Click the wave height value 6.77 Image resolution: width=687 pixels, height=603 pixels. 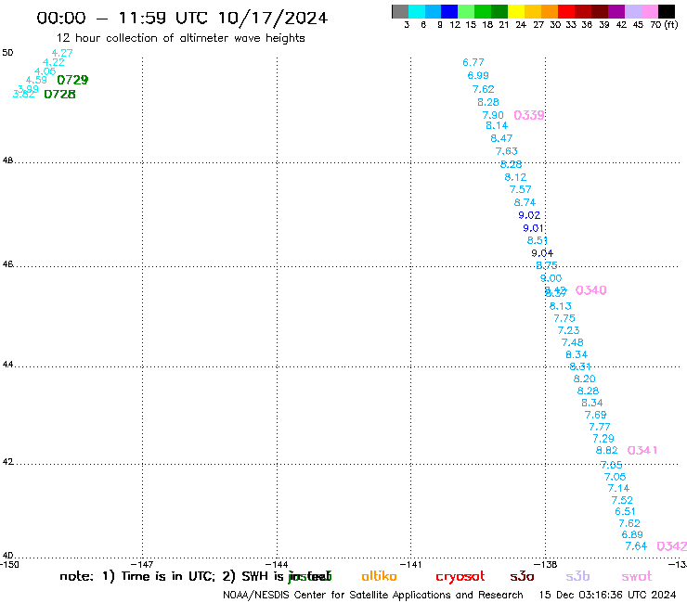click(473, 62)
